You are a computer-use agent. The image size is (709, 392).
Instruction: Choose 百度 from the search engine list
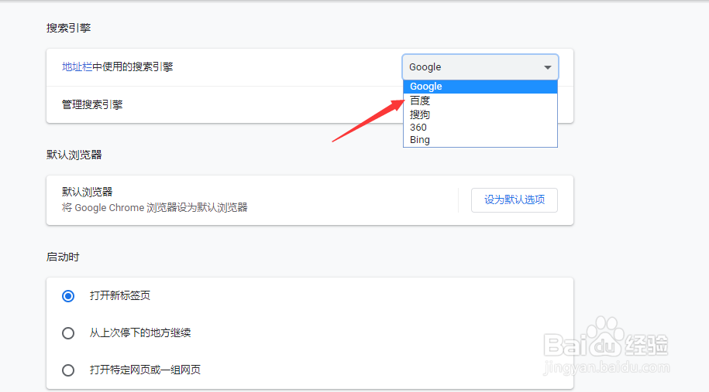click(x=480, y=101)
